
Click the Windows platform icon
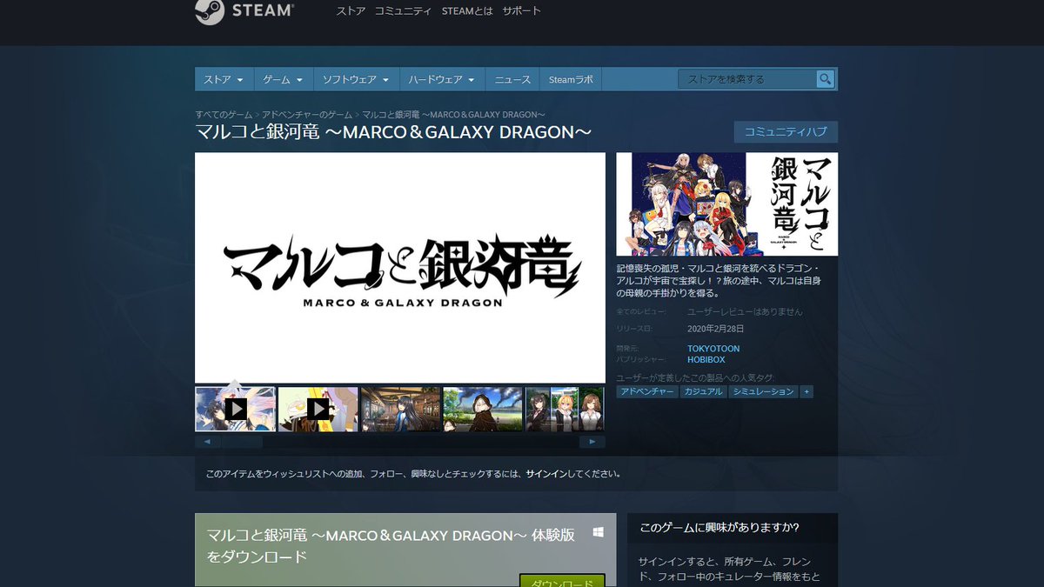coord(599,531)
